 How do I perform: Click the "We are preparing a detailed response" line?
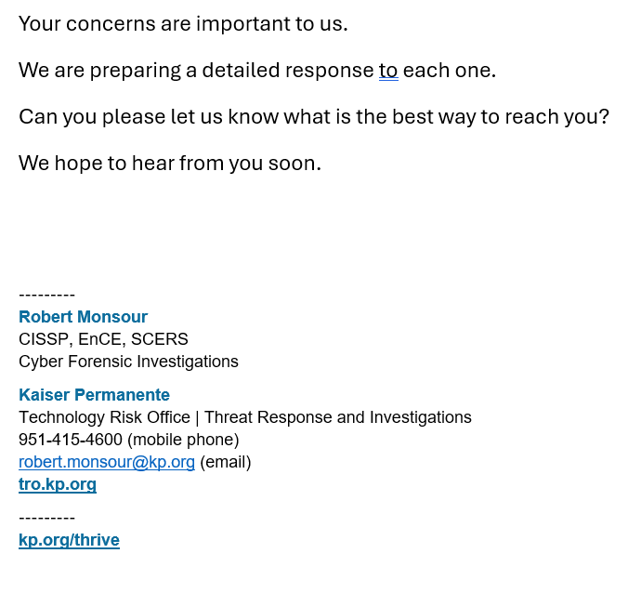pos(195,71)
